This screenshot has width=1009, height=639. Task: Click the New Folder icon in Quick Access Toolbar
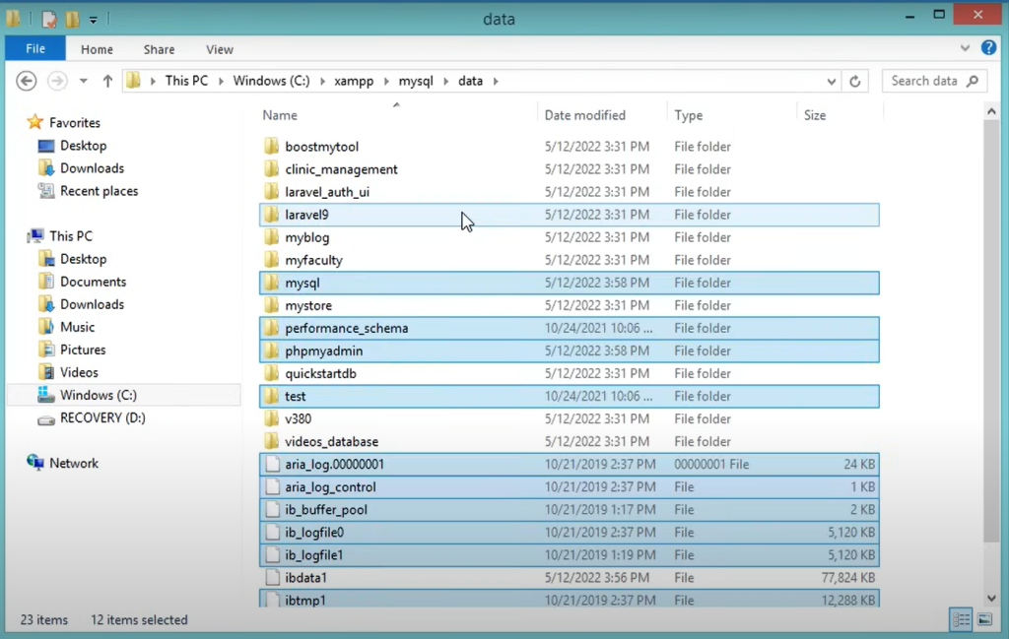tap(72, 18)
